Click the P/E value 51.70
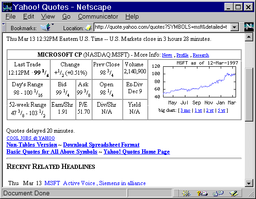This screenshot has height=199, width=256. 84,112
